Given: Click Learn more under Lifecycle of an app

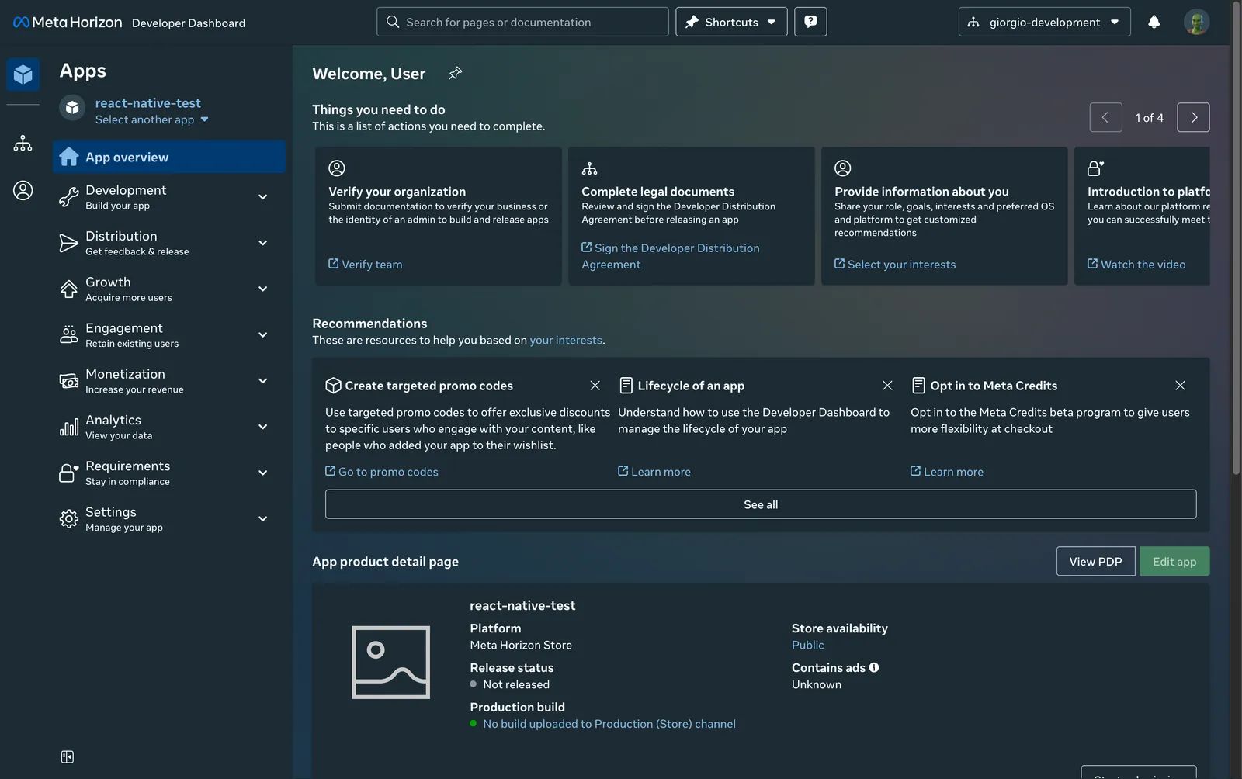Looking at the screenshot, I should (654, 472).
